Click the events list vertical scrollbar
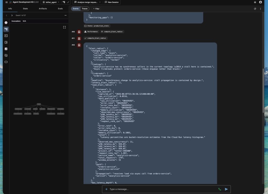Screen dimensions: 268x194 coord(263,90)
